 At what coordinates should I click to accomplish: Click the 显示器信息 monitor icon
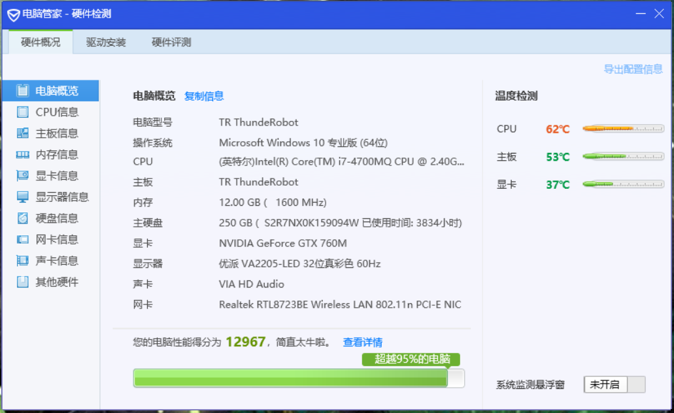click(x=22, y=197)
